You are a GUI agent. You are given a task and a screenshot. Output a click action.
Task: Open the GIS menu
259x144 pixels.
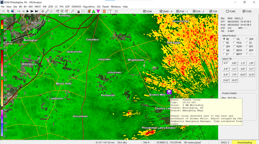[98, 6]
